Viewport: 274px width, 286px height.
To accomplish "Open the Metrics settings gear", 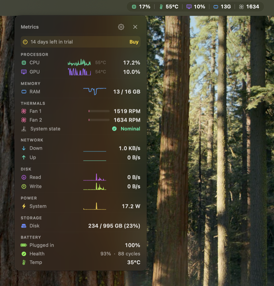I will 121,27.
